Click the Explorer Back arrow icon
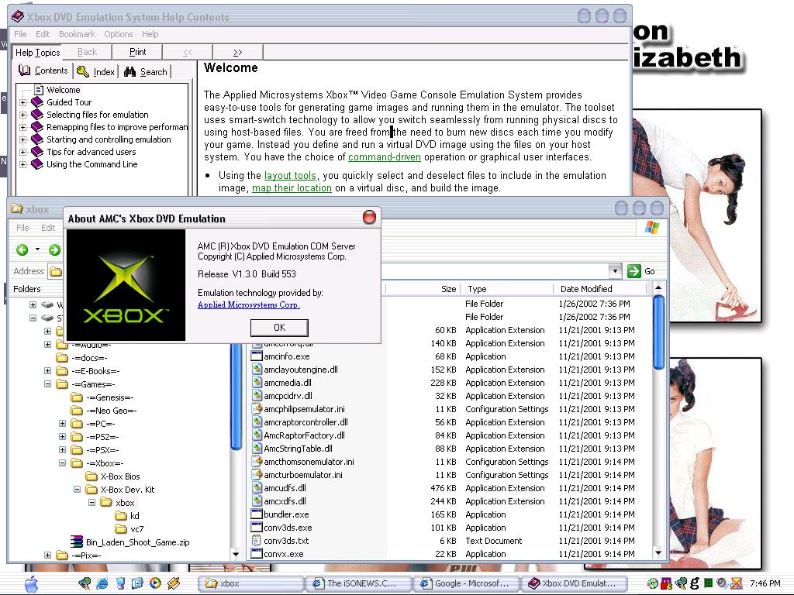Viewport: 794px width, 595px height. point(22,249)
